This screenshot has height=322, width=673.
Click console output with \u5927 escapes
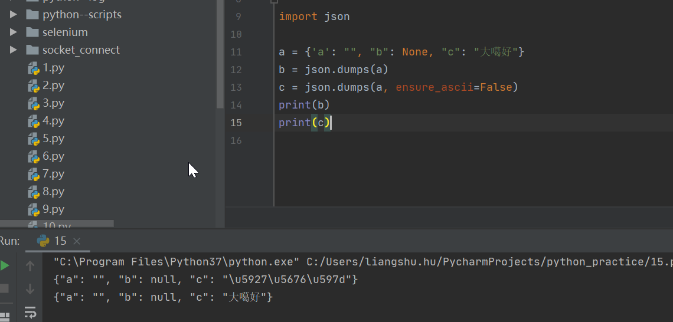click(205, 280)
